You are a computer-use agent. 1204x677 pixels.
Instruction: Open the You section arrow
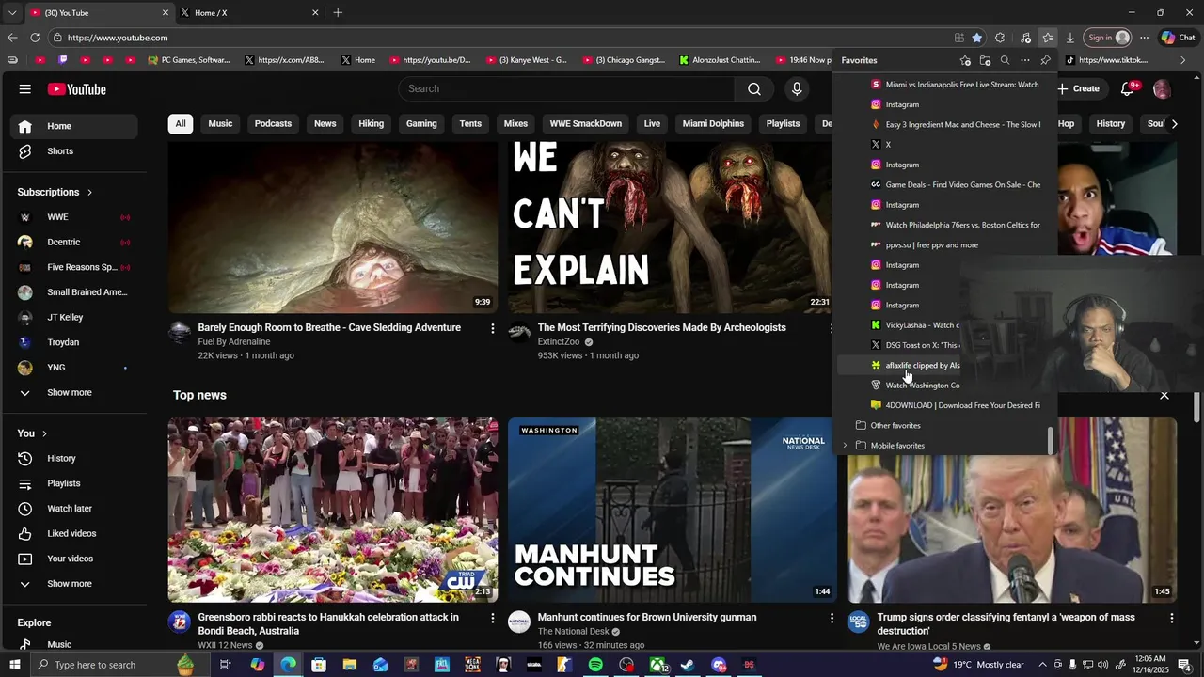click(x=45, y=433)
